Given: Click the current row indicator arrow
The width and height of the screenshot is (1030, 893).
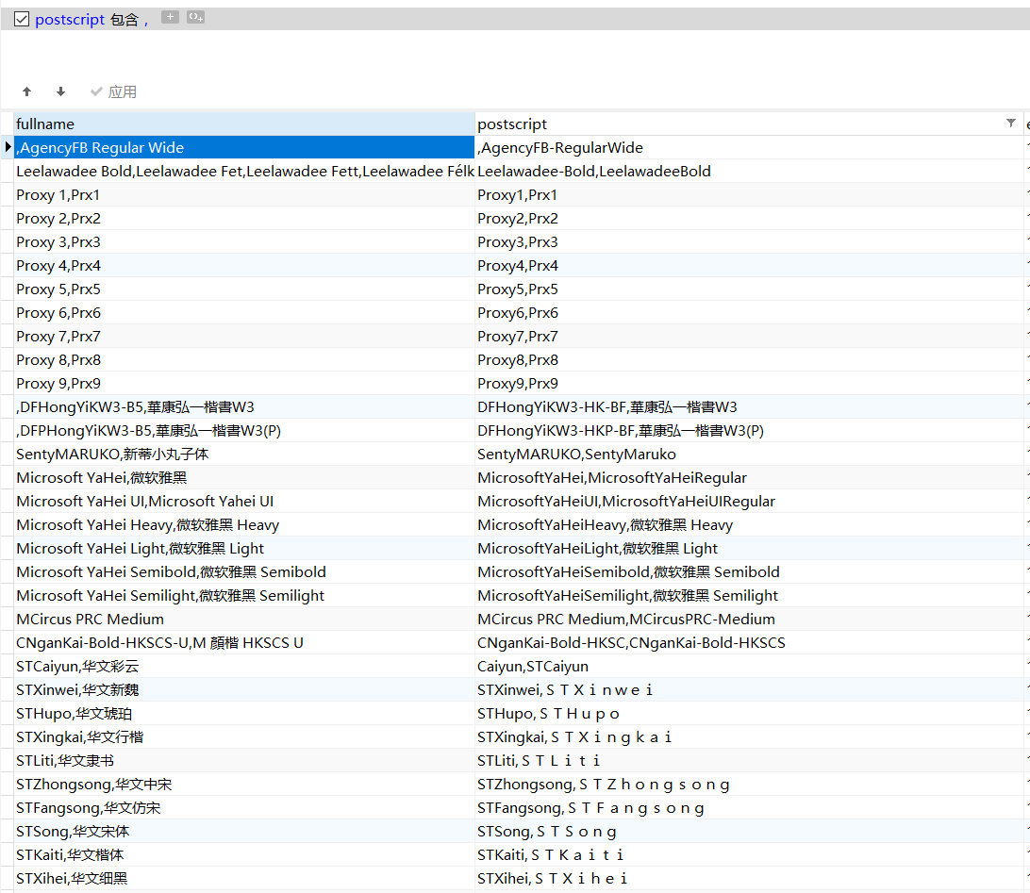Looking at the screenshot, I should [8, 147].
